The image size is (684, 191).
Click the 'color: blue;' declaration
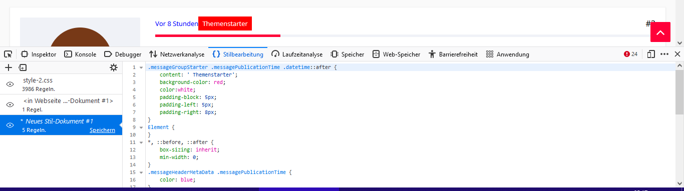178,179
